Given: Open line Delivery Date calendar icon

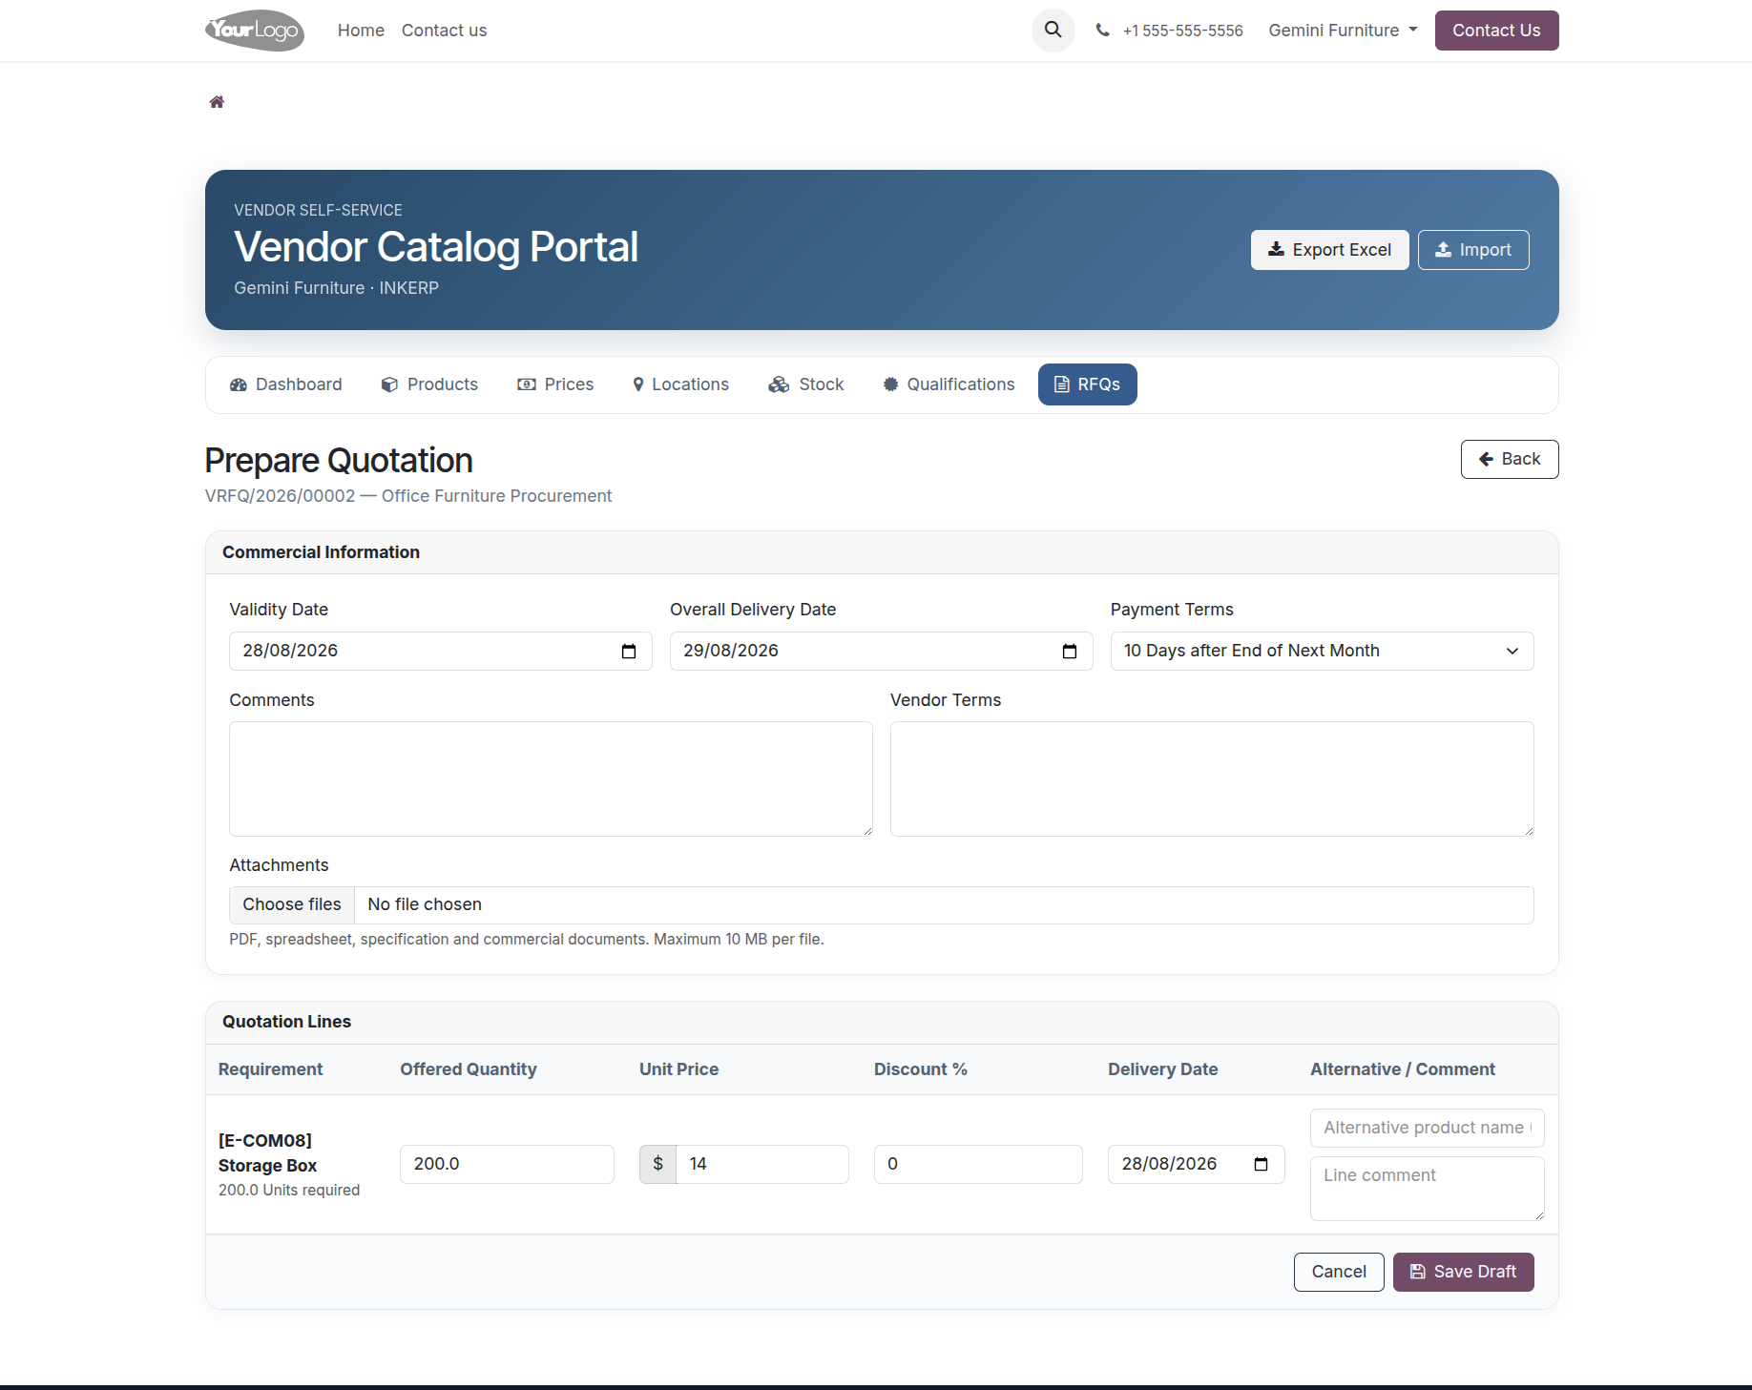Looking at the screenshot, I should [1261, 1164].
